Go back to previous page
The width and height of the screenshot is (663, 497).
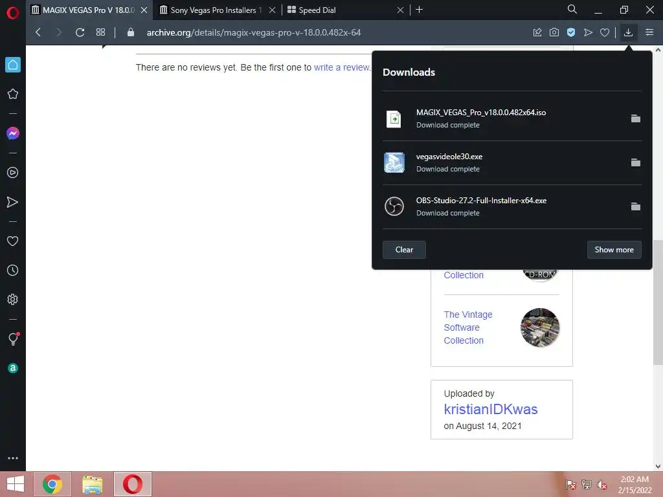coord(38,32)
